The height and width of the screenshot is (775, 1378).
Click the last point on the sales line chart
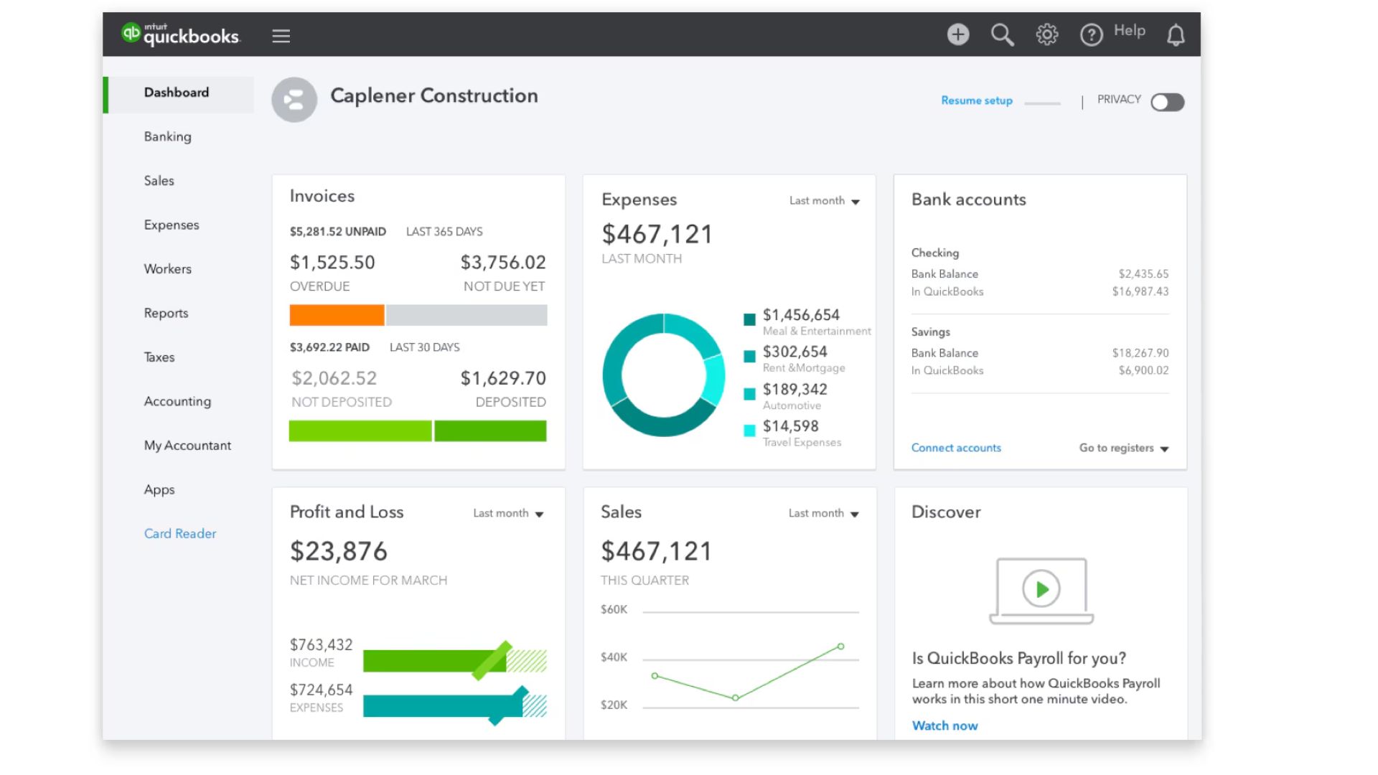(840, 647)
